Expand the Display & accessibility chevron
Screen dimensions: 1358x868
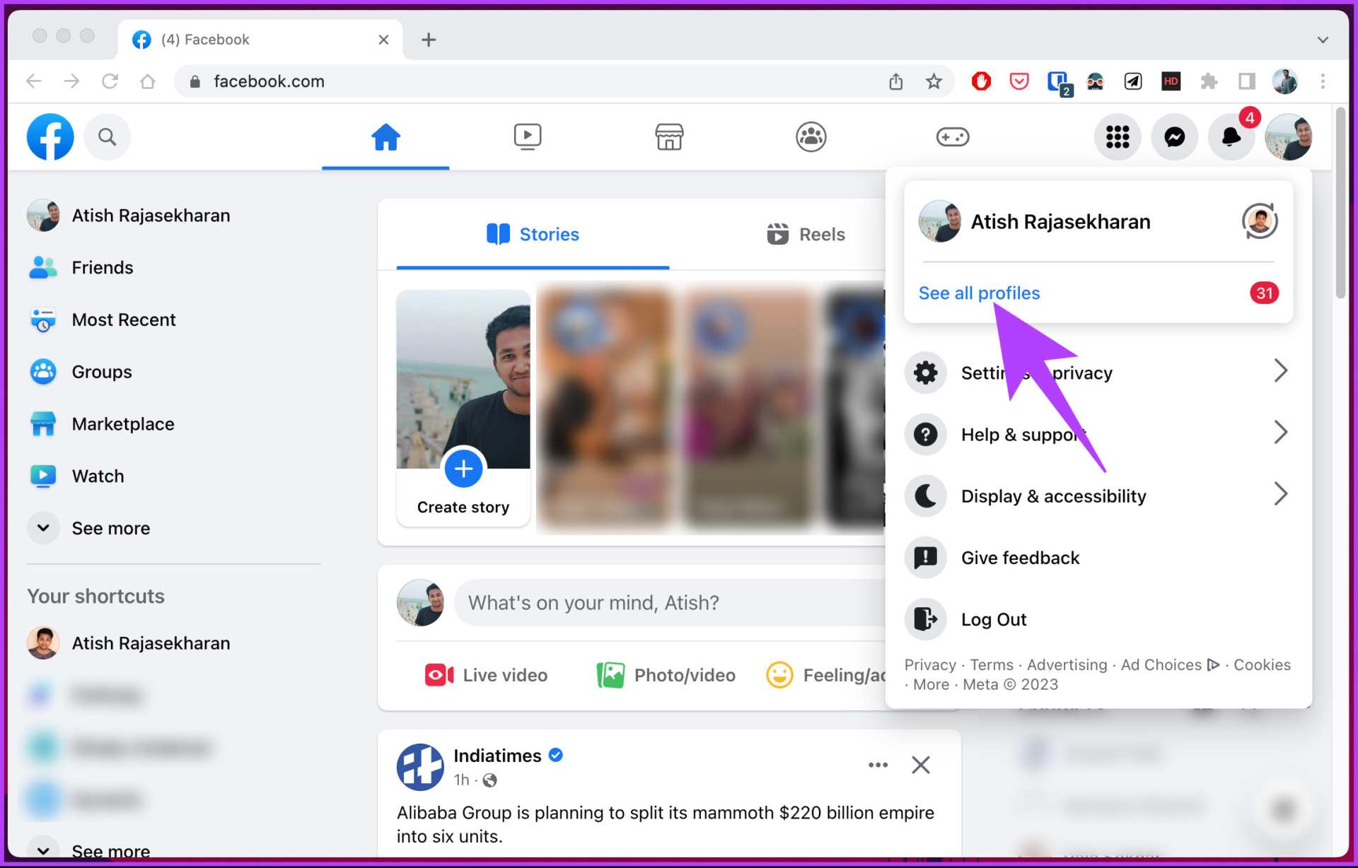pos(1281,494)
